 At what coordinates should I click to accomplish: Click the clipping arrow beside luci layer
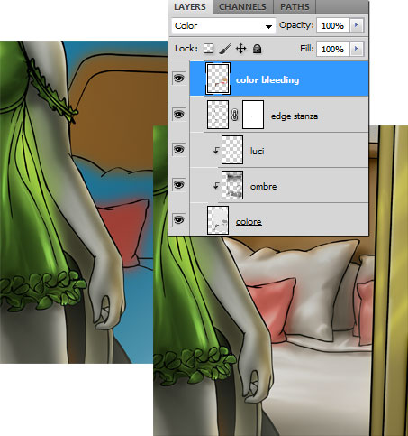[x=216, y=150]
